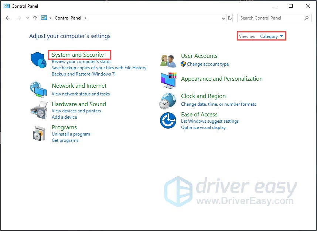This screenshot has width=317, height=231.
Task: Click the Clock and Region globe icon
Action: coord(168,101)
